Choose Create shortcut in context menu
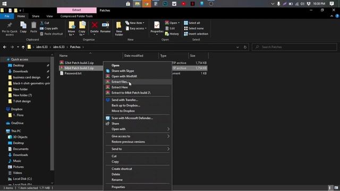The width and height of the screenshot is (340, 191). (138, 169)
